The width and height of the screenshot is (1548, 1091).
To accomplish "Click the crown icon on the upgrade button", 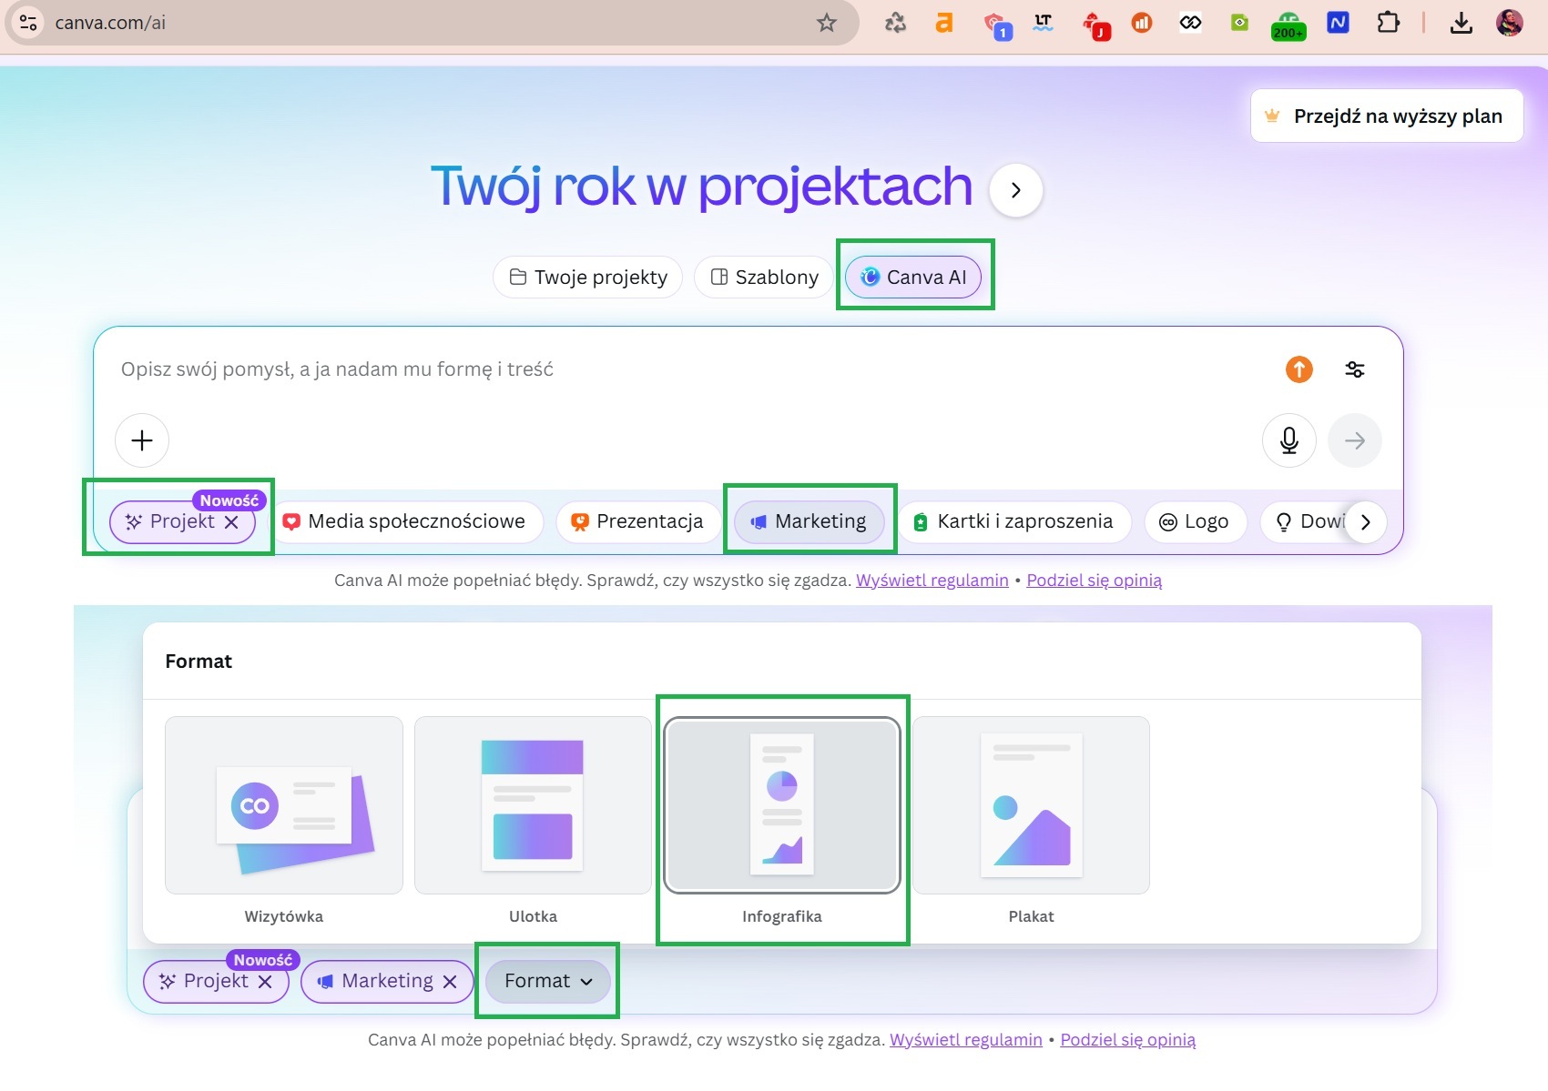I will (1272, 116).
